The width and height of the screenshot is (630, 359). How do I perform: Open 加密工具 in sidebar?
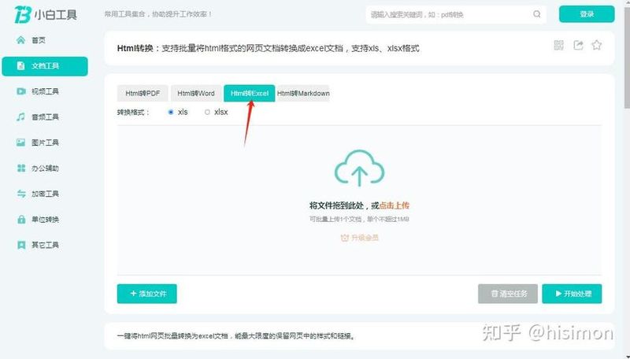[45, 194]
